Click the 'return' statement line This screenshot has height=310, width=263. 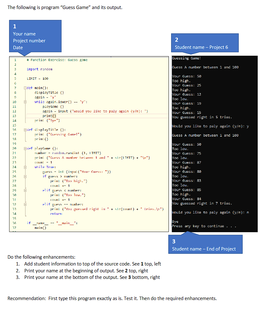coord(56,214)
